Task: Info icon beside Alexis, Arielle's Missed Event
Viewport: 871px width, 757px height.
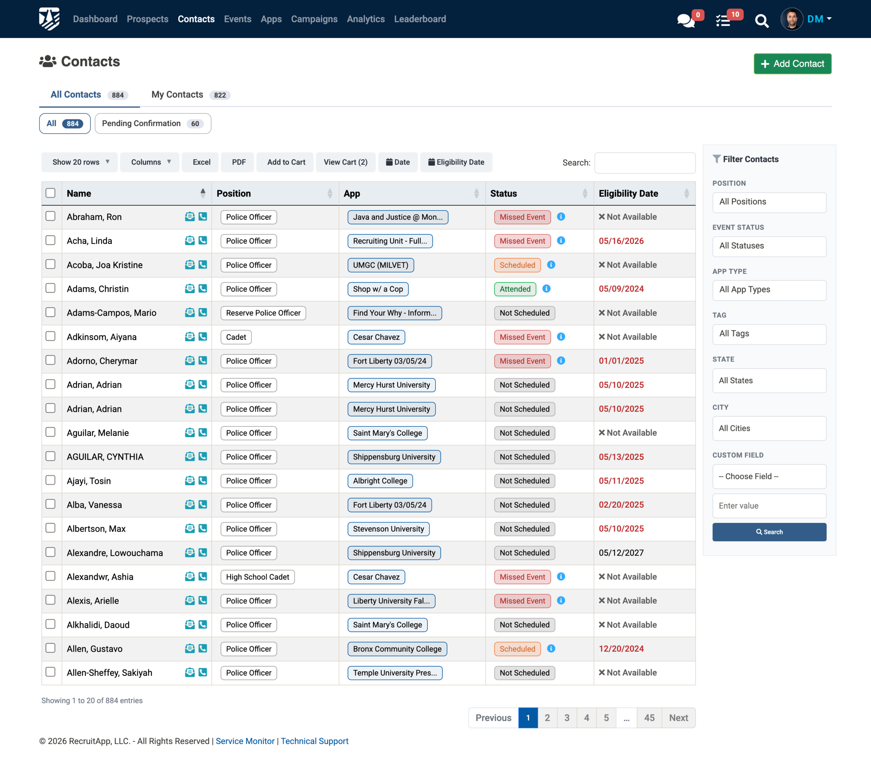Action: [561, 601]
